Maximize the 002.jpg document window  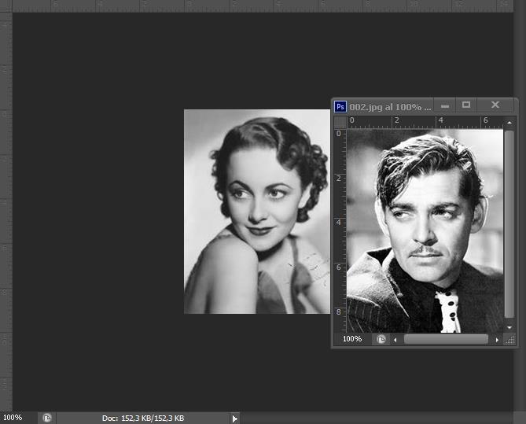(x=466, y=105)
